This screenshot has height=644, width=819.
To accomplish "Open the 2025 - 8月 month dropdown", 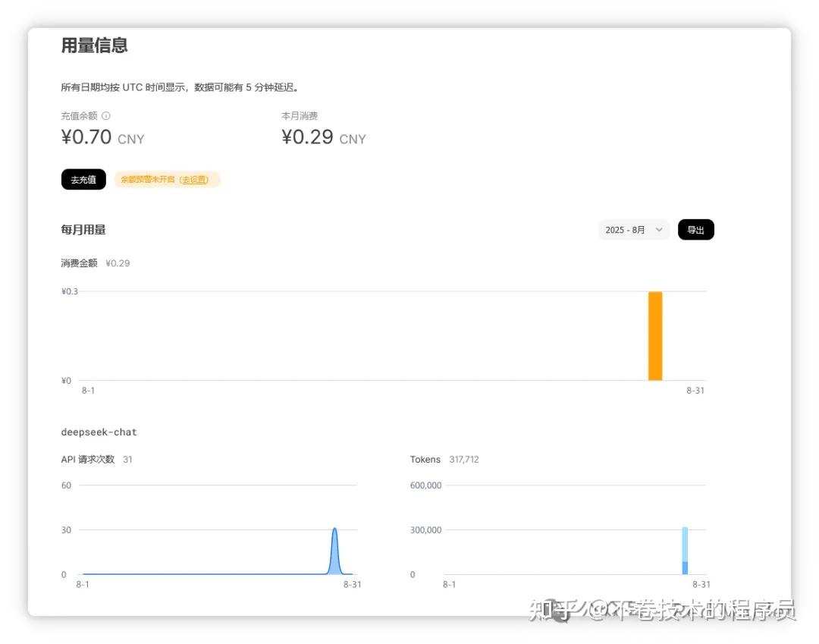I will (x=633, y=230).
